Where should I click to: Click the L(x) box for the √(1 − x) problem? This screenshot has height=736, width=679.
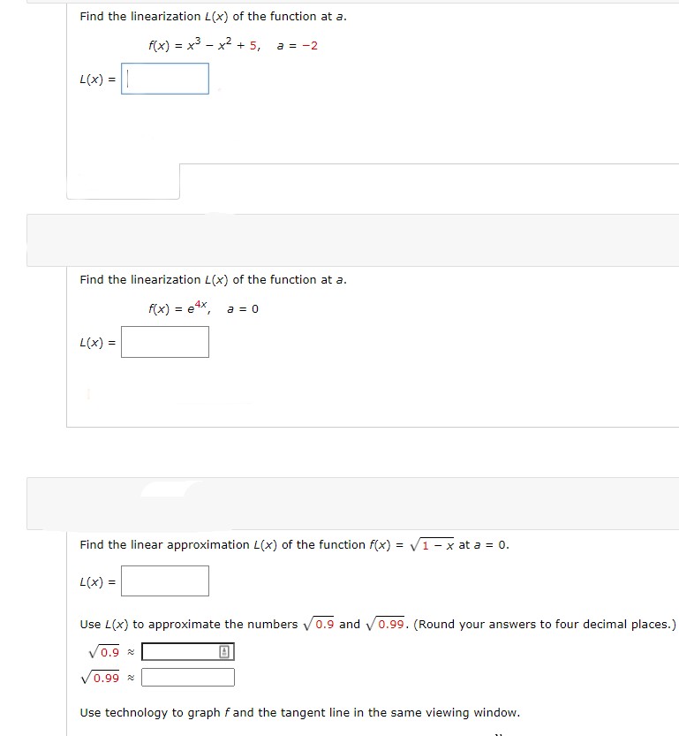[x=164, y=580]
